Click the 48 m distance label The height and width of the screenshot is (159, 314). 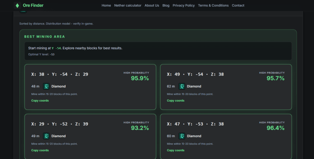pyautogui.click(x=35, y=87)
